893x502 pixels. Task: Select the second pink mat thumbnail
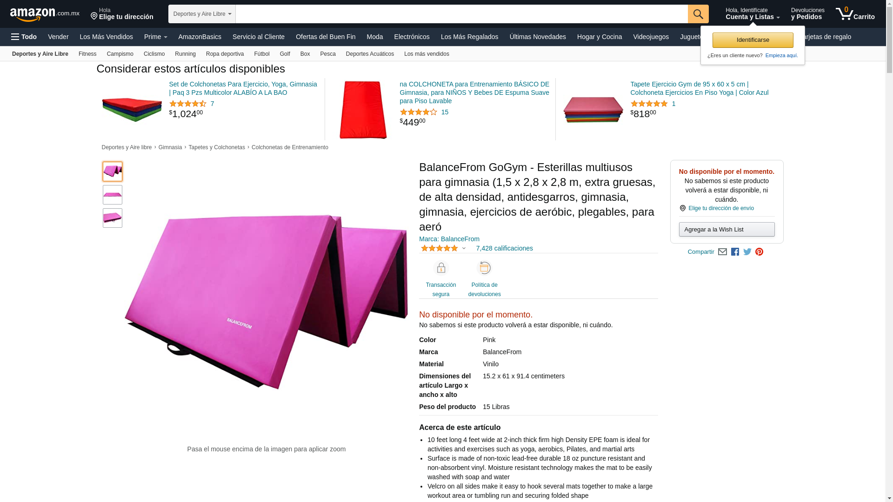click(113, 195)
